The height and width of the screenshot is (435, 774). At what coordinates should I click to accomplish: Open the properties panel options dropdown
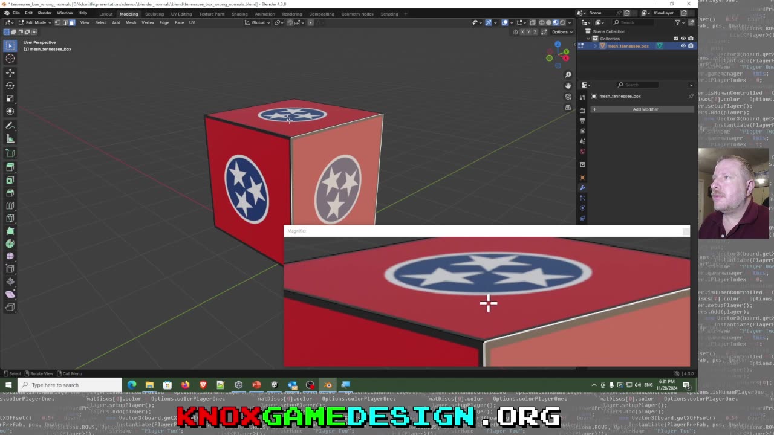(x=691, y=85)
